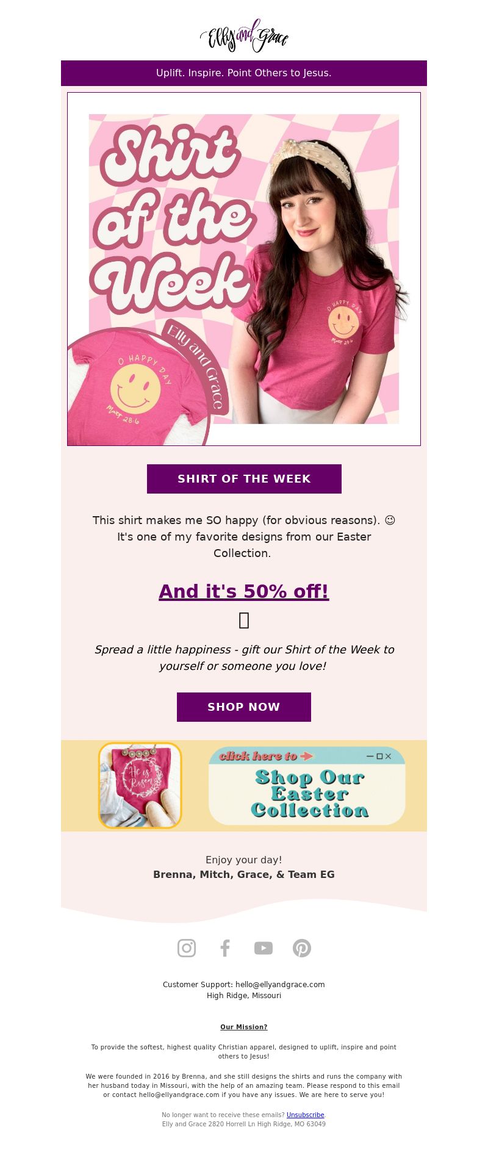This screenshot has height=1158, width=488.
Task: Click the SHIRT OF THE WEEK button
Action: [x=244, y=479]
